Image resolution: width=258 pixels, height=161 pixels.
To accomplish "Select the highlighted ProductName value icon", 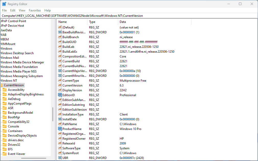I will point(60,129).
